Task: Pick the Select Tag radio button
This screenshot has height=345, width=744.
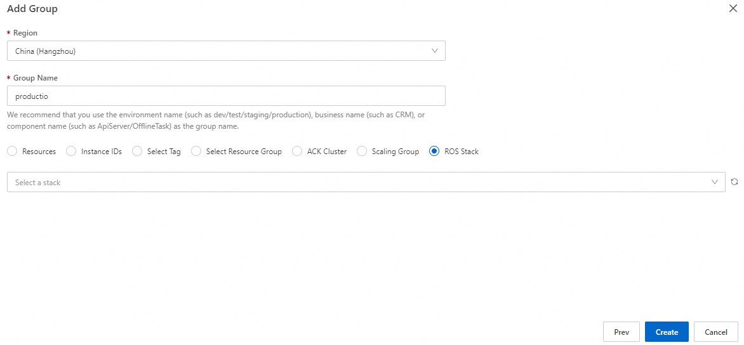Action: click(x=137, y=152)
